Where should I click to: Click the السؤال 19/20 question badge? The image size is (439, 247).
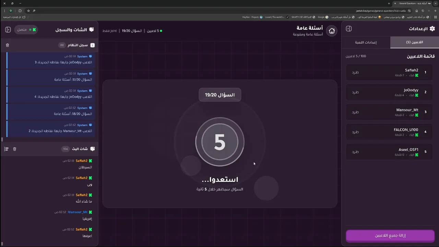[x=220, y=95]
